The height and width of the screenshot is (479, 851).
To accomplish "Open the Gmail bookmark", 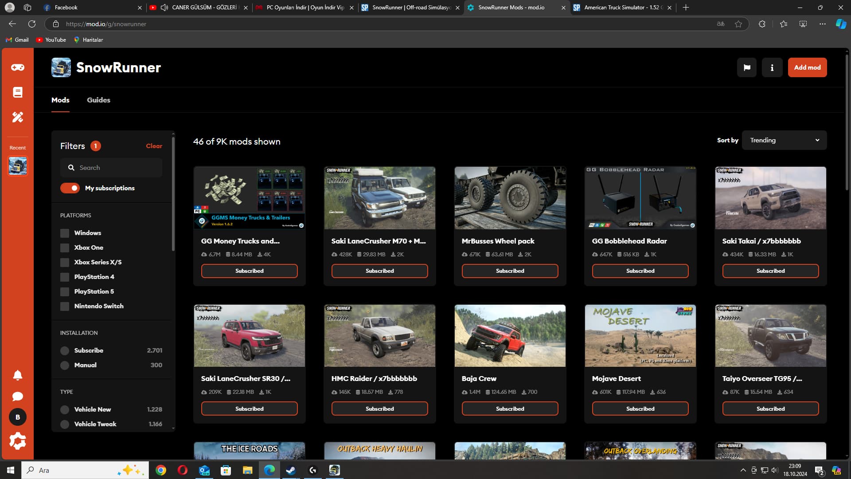I will [x=17, y=40].
